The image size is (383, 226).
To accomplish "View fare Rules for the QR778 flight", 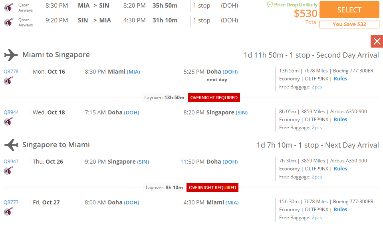I will (340, 79).
